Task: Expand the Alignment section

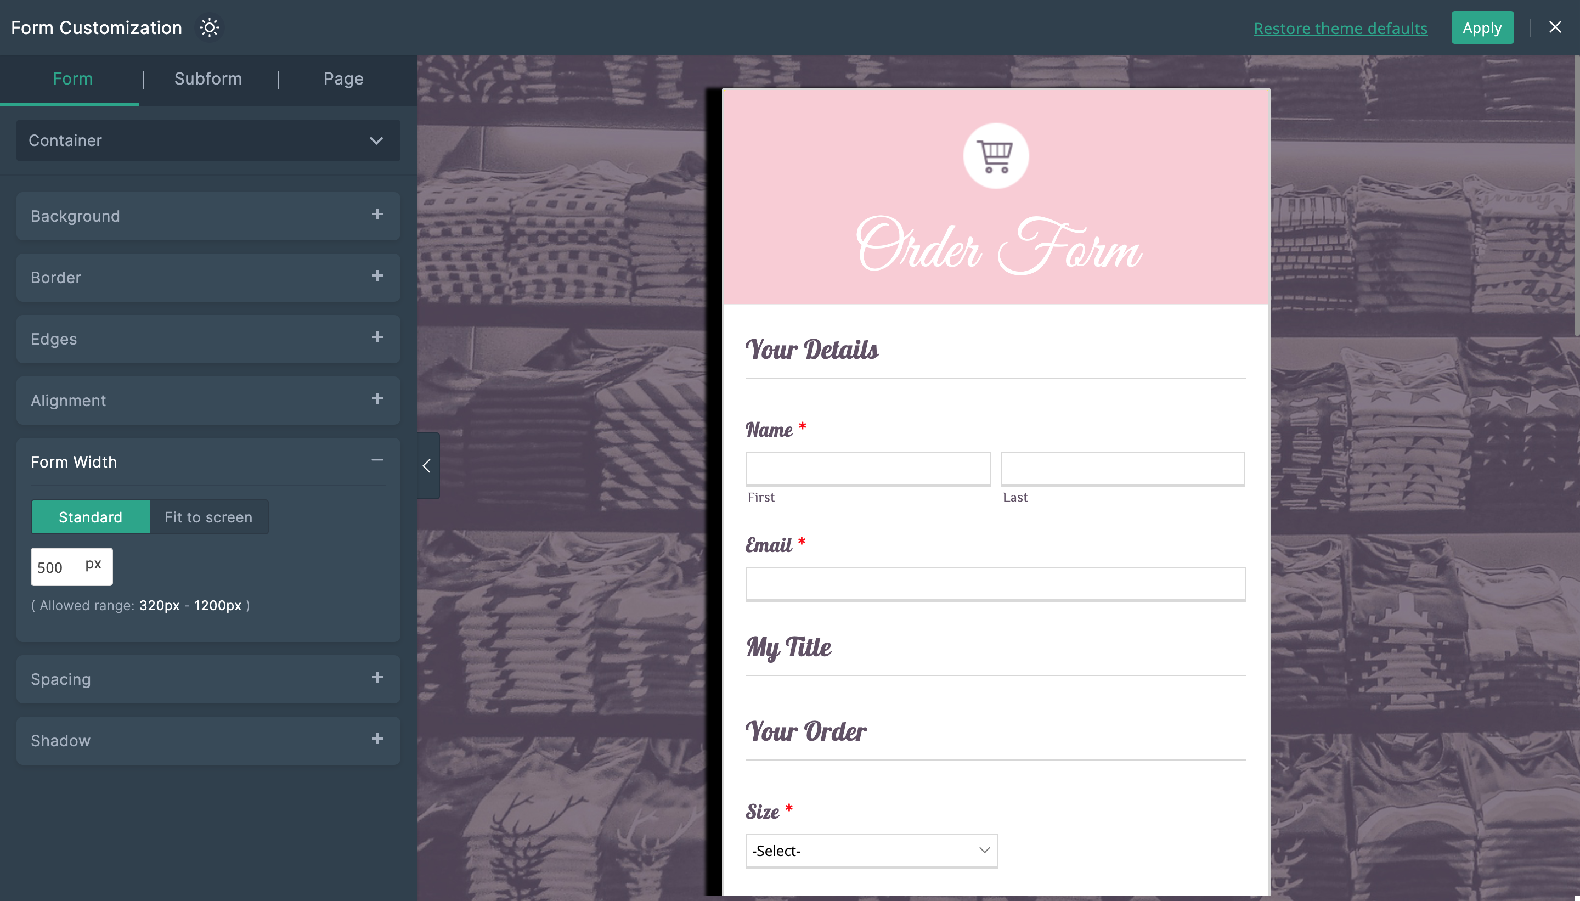Action: (377, 399)
